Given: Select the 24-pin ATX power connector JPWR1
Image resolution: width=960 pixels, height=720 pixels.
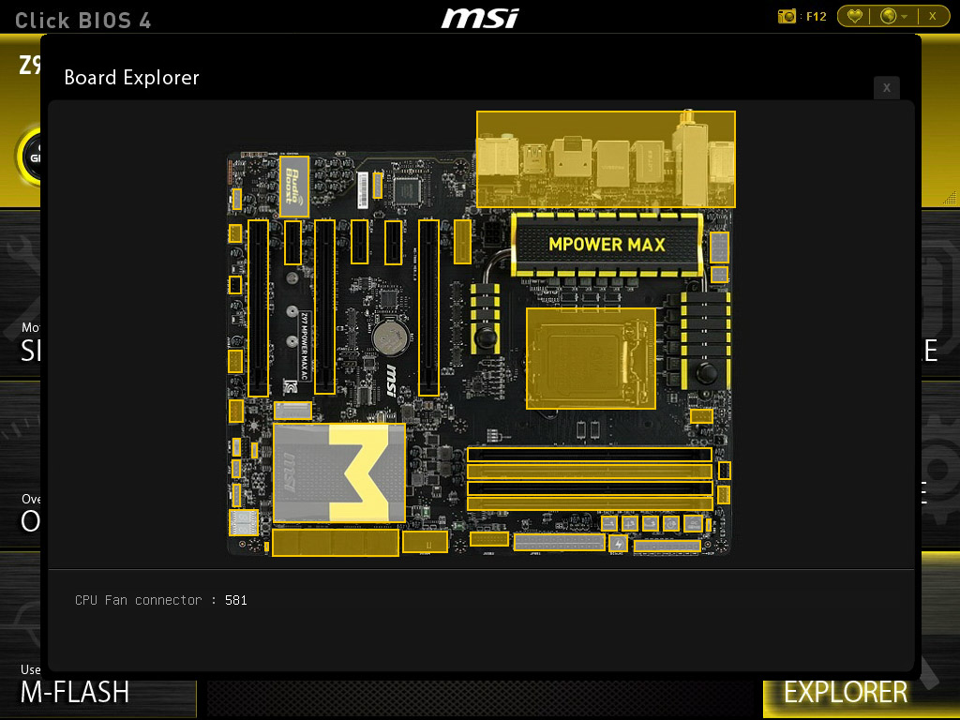Looking at the screenshot, I should (559, 543).
